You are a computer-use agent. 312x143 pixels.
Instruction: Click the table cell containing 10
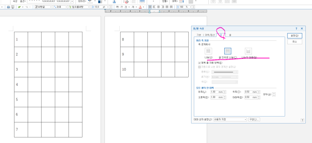coord(127,70)
